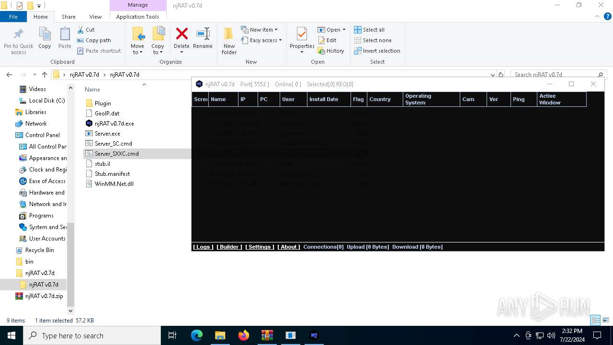Click the Builder link in njRAT

(229, 247)
